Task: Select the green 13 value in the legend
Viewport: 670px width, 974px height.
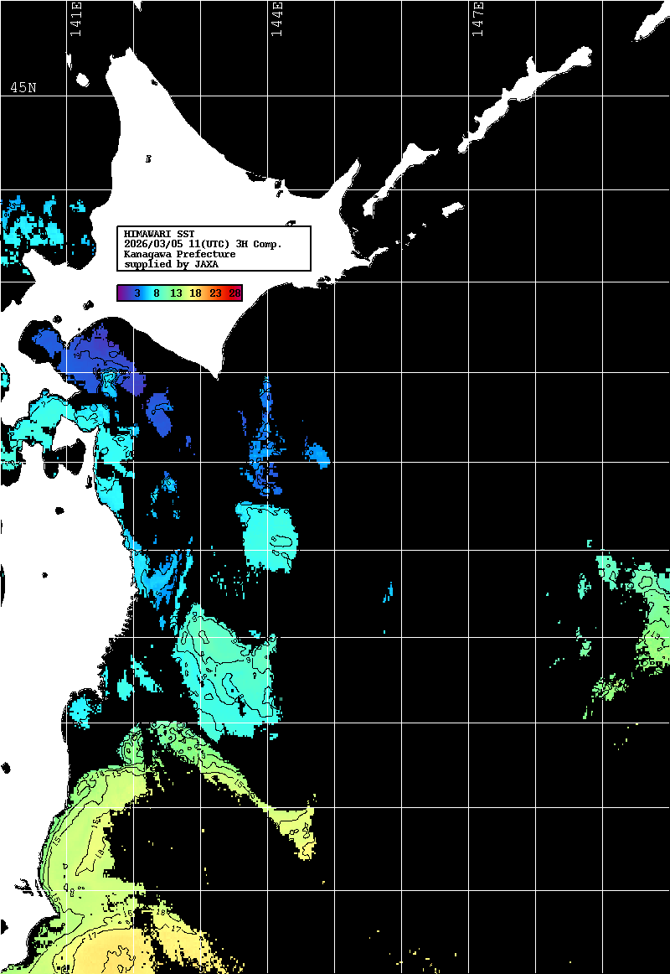Action: pyautogui.click(x=176, y=293)
